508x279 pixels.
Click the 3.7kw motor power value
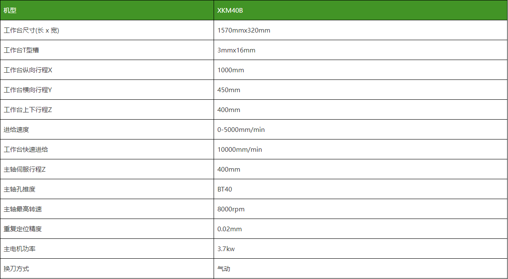click(226, 249)
